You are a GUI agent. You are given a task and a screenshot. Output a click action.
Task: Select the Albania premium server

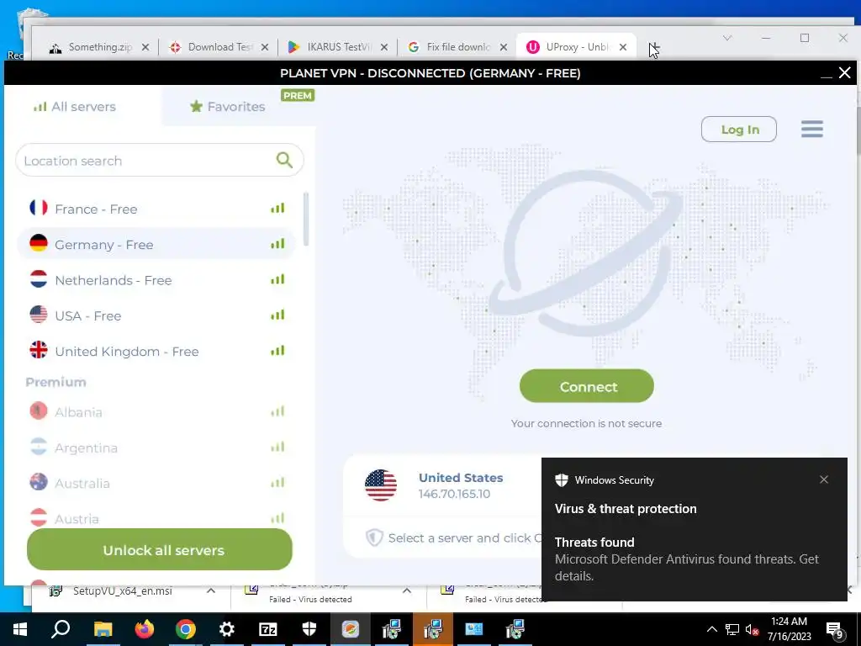(x=157, y=411)
